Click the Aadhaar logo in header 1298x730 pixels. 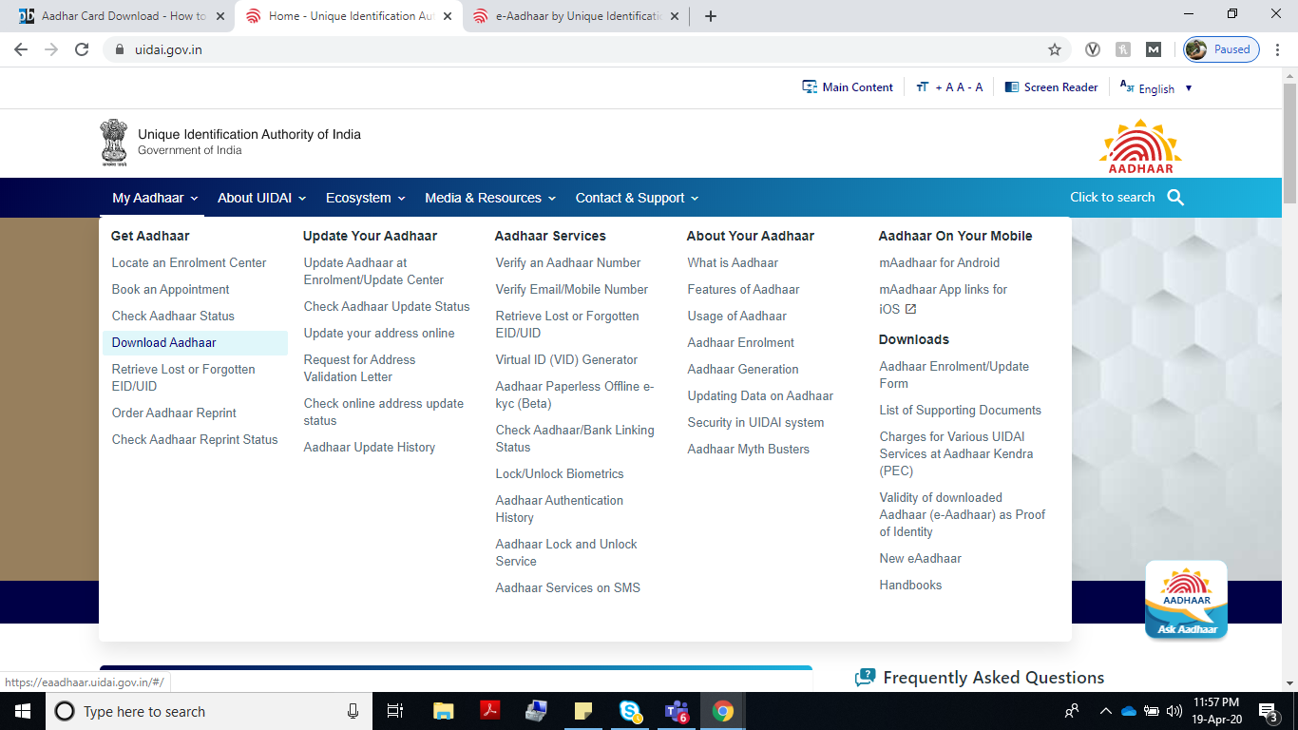pos(1140,145)
